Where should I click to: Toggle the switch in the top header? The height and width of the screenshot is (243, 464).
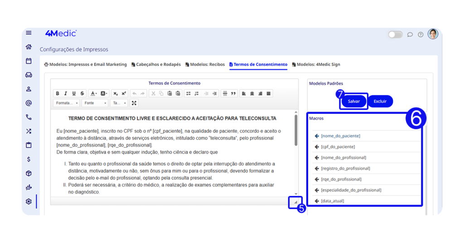tap(395, 34)
